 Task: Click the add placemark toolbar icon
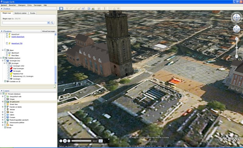[67, 8]
